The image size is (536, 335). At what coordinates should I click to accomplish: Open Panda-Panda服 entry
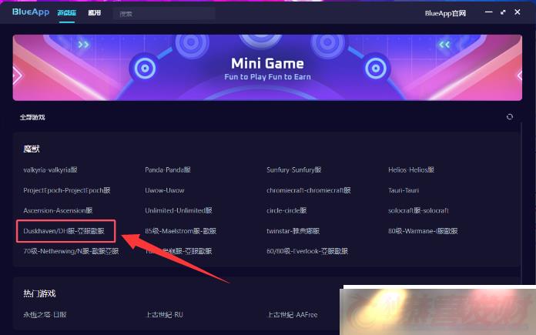168,170
